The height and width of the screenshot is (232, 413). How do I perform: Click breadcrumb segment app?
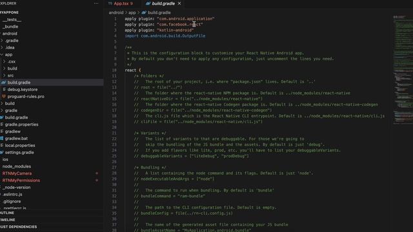tap(132, 12)
